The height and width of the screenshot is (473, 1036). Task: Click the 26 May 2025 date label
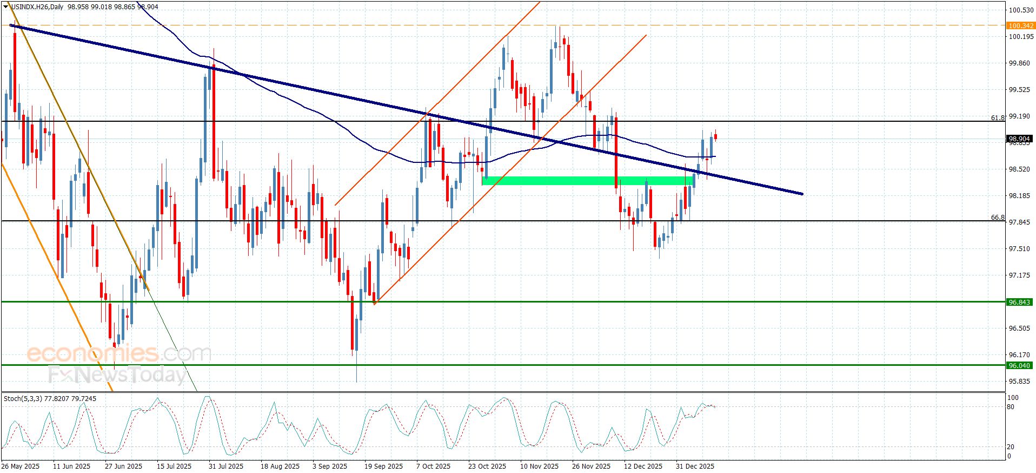pyautogui.click(x=21, y=466)
